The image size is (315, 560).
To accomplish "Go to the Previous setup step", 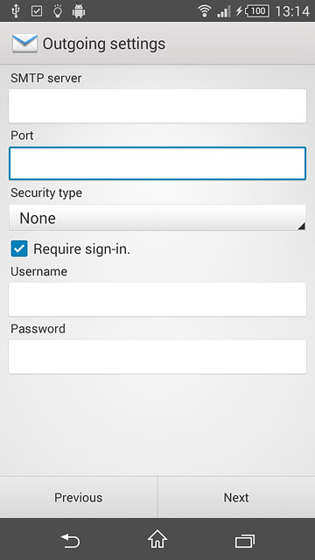I will coord(78,497).
